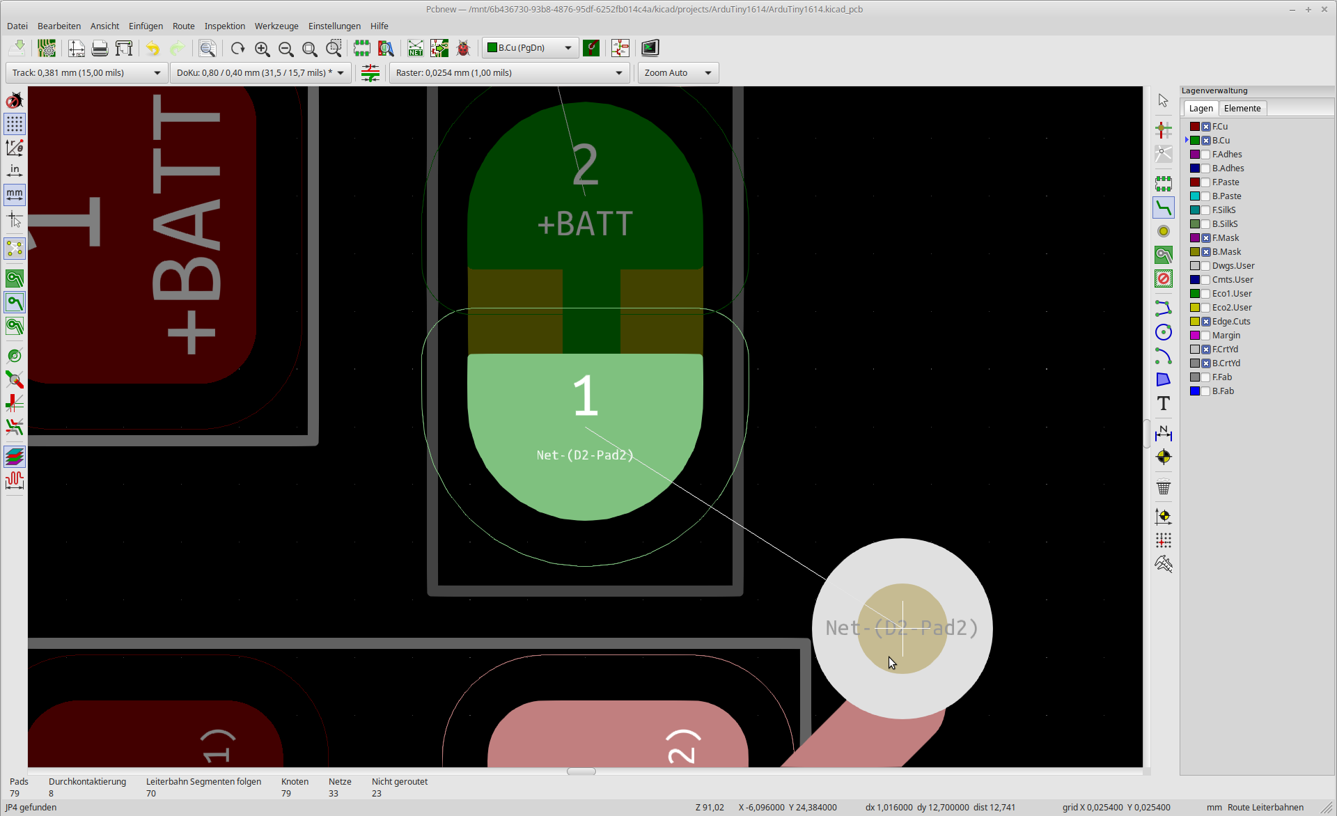Select the draw arc tool

click(x=1164, y=356)
